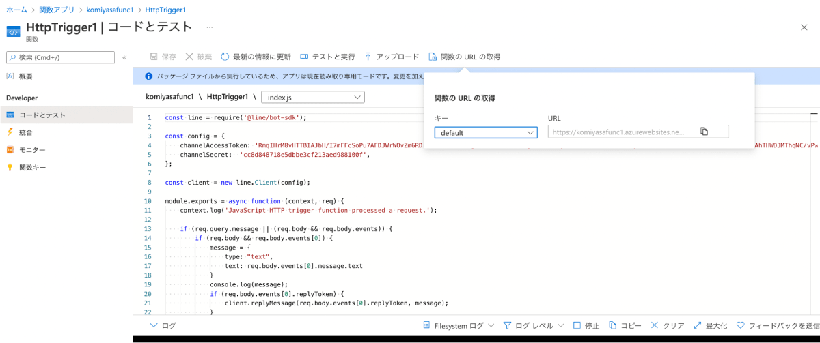Click the 保存 save button
The image size is (820, 343).
(163, 57)
